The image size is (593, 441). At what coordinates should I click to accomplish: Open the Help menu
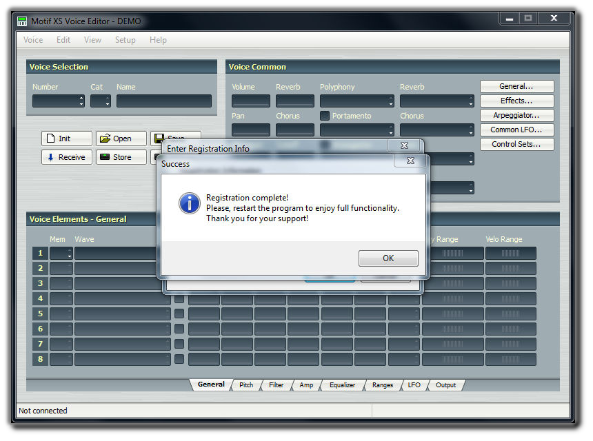tap(158, 40)
